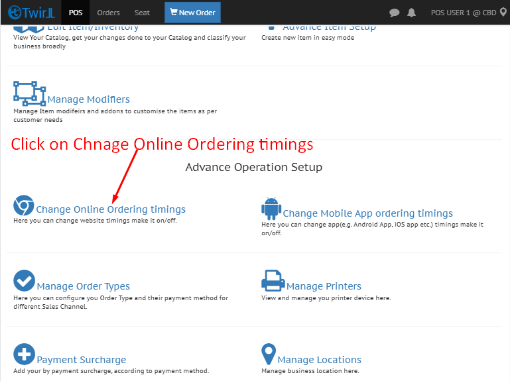Click the Chrome icon for online ordering
The width and height of the screenshot is (510, 381).
23,206
